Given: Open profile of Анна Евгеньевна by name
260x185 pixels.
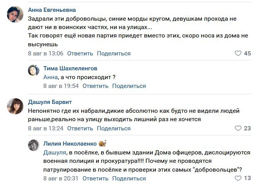Looking at the screenshot, I should (x=52, y=10).
